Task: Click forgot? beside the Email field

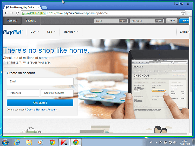Action: (123, 21)
